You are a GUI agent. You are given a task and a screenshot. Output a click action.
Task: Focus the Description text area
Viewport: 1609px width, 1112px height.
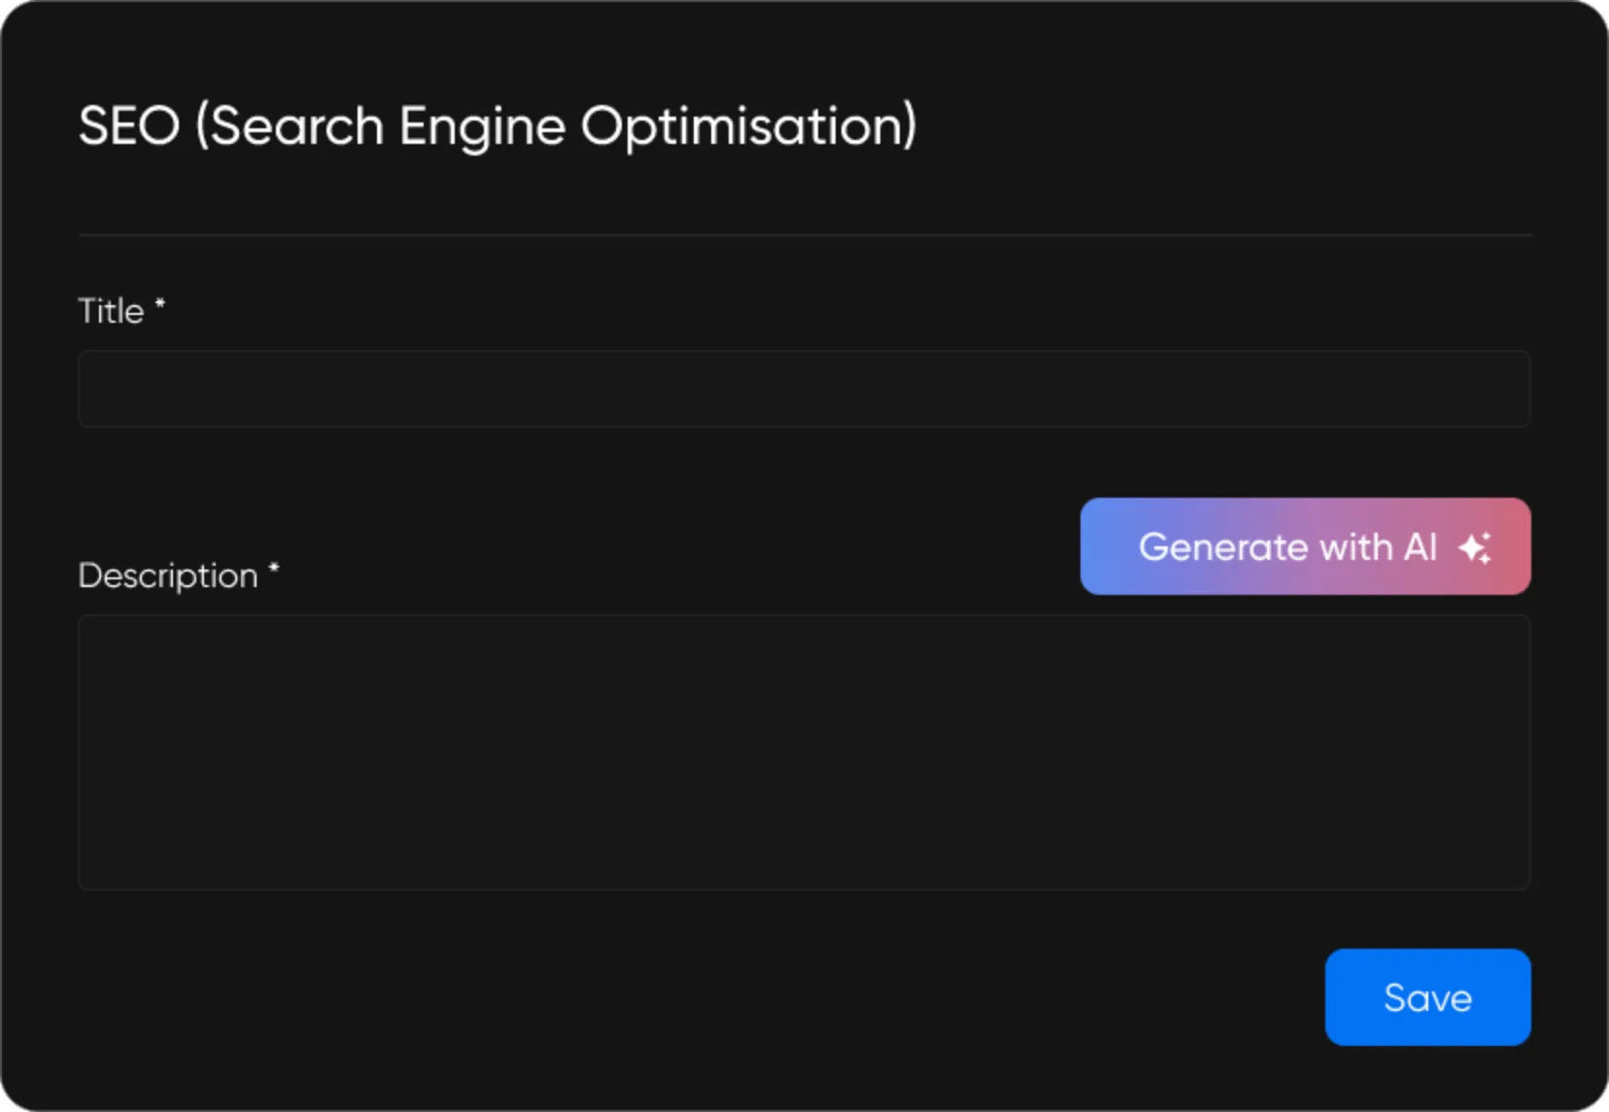pyautogui.click(x=804, y=751)
